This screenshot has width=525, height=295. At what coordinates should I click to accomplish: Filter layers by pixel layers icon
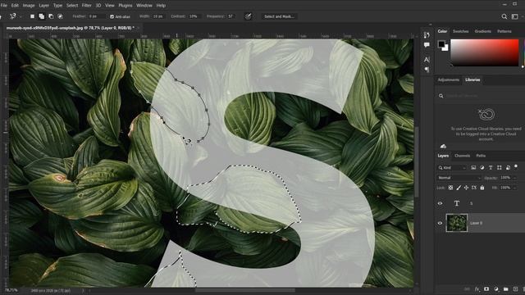point(473,167)
